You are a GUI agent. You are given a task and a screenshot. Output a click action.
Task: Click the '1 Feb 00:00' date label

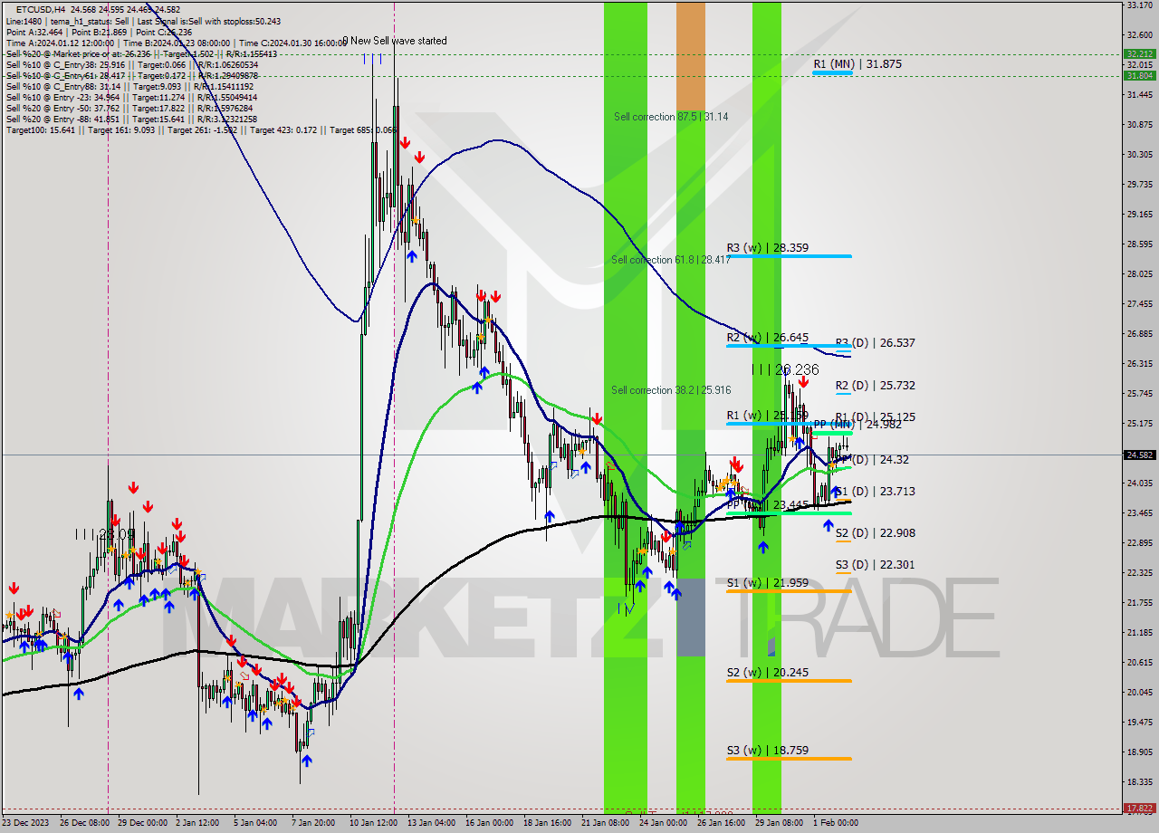(836, 823)
